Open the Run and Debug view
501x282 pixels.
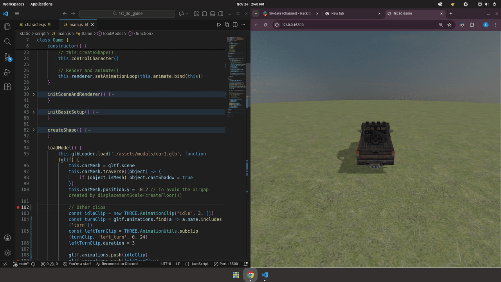7,72
